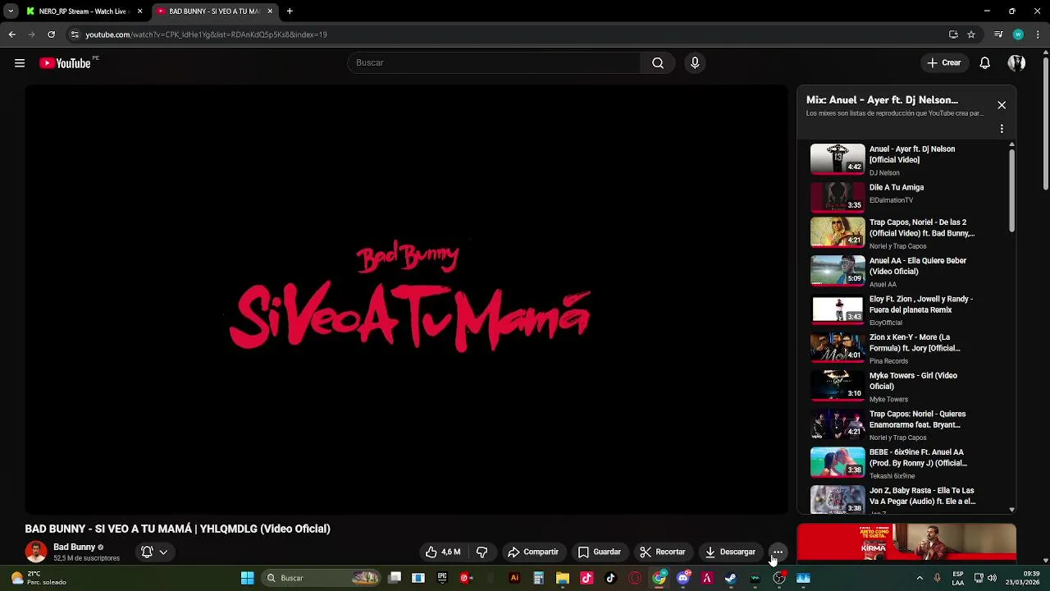The height and width of the screenshot is (591, 1050).
Task: Click the video player area
Action: pos(406,300)
